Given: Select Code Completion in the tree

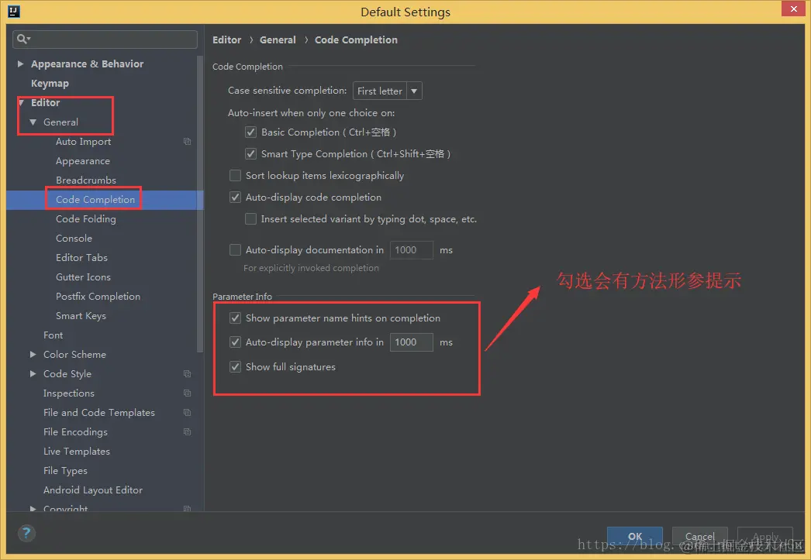Looking at the screenshot, I should click(x=95, y=199).
